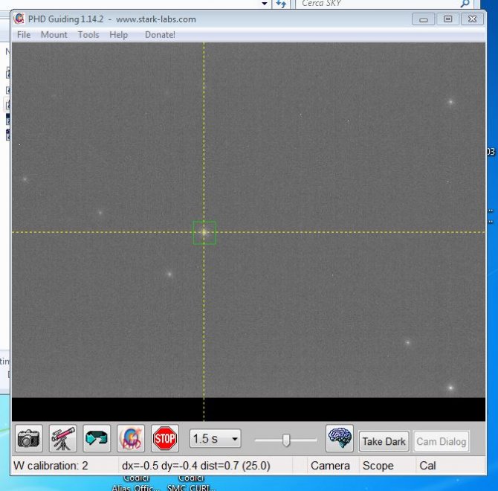Maximize the PHD Guiding window

447,19
